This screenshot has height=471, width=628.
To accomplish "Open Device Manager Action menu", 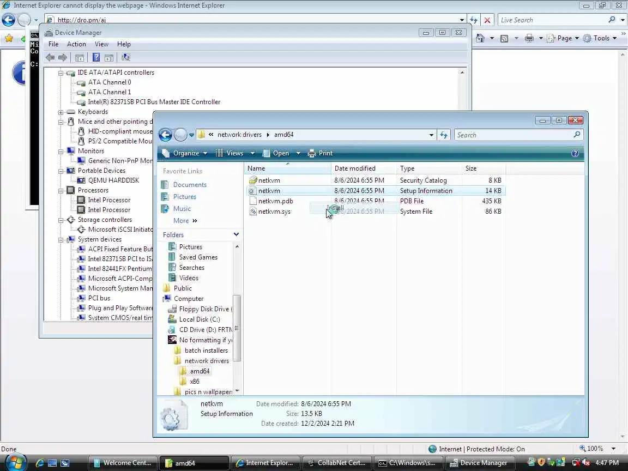I will 76,44.
